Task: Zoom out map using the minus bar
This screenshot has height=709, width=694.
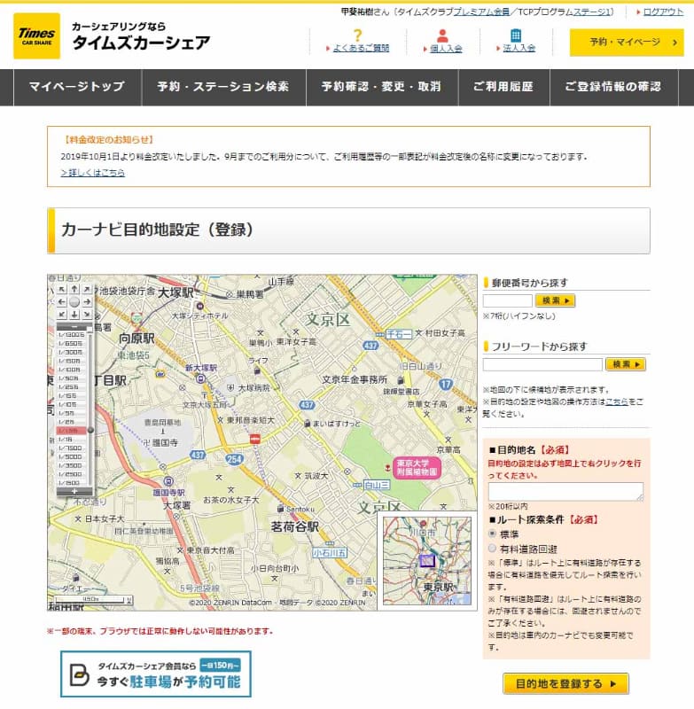Action: point(74,327)
